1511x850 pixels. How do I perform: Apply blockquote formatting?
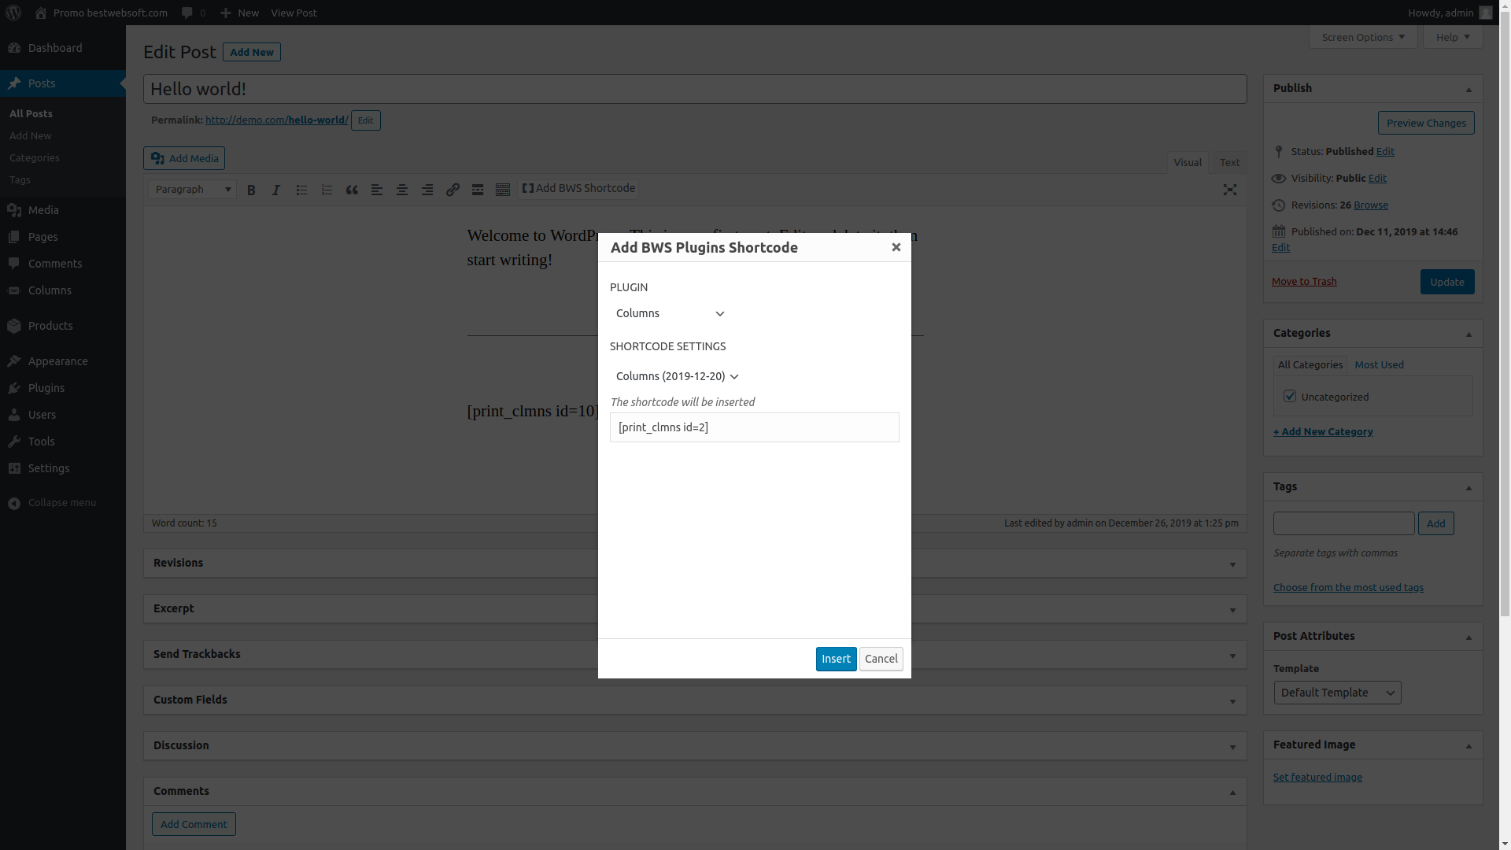(x=352, y=190)
